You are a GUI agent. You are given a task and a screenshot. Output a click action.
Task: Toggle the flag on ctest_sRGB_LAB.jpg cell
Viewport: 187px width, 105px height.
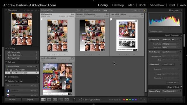point(111,19)
